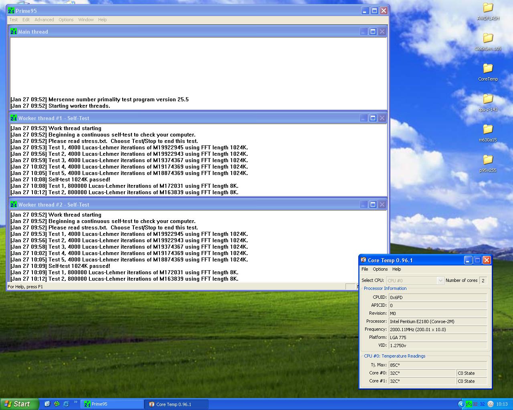This screenshot has height=410, width=513.
Task: Close the Worker thread #1 window
Action: pos(382,118)
